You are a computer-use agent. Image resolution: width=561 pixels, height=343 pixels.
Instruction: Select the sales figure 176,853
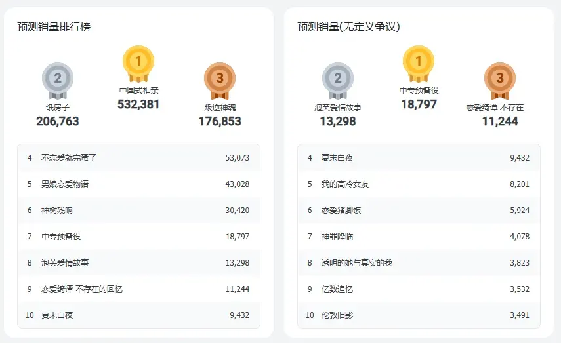pyautogui.click(x=220, y=121)
